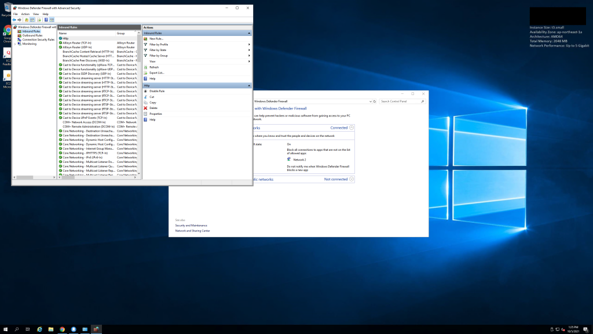Image resolution: width=593 pixels, height=334 pixels.
Task: Open Internet Explorer from the taskbar
Action: point(39,329)
